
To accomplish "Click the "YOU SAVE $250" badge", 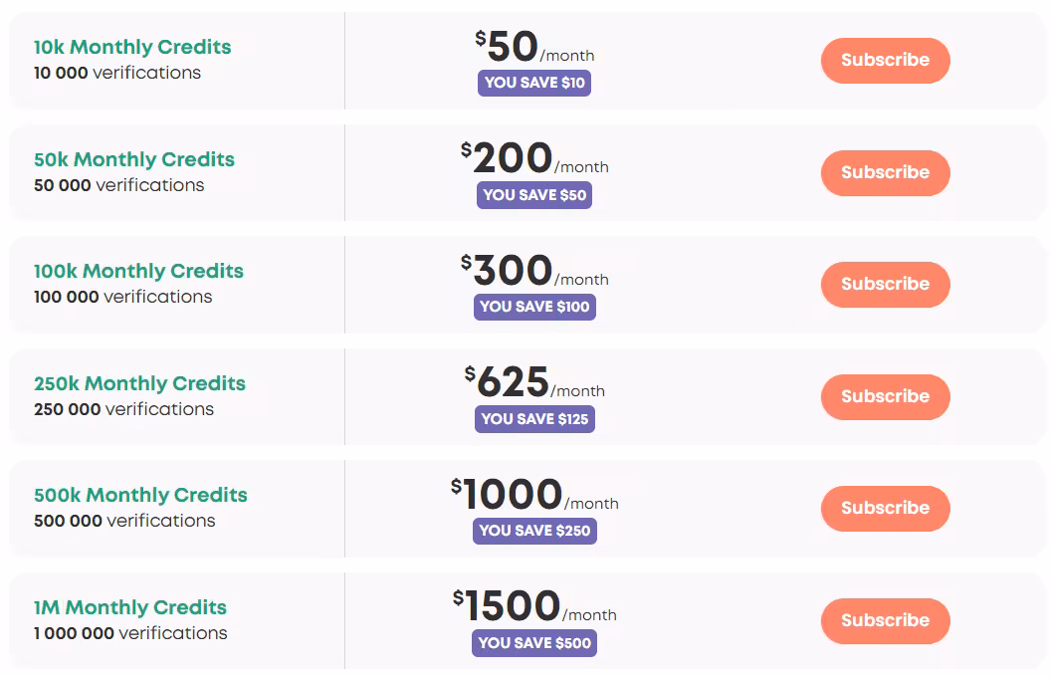I will click(534, 532).
